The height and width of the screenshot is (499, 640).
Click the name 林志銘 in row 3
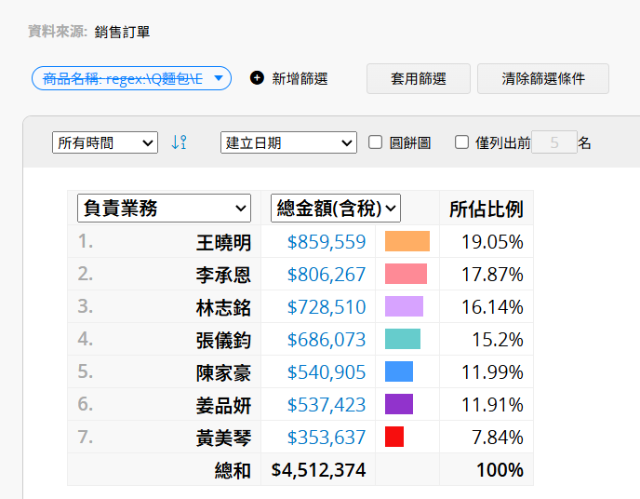tap(223, 308)
